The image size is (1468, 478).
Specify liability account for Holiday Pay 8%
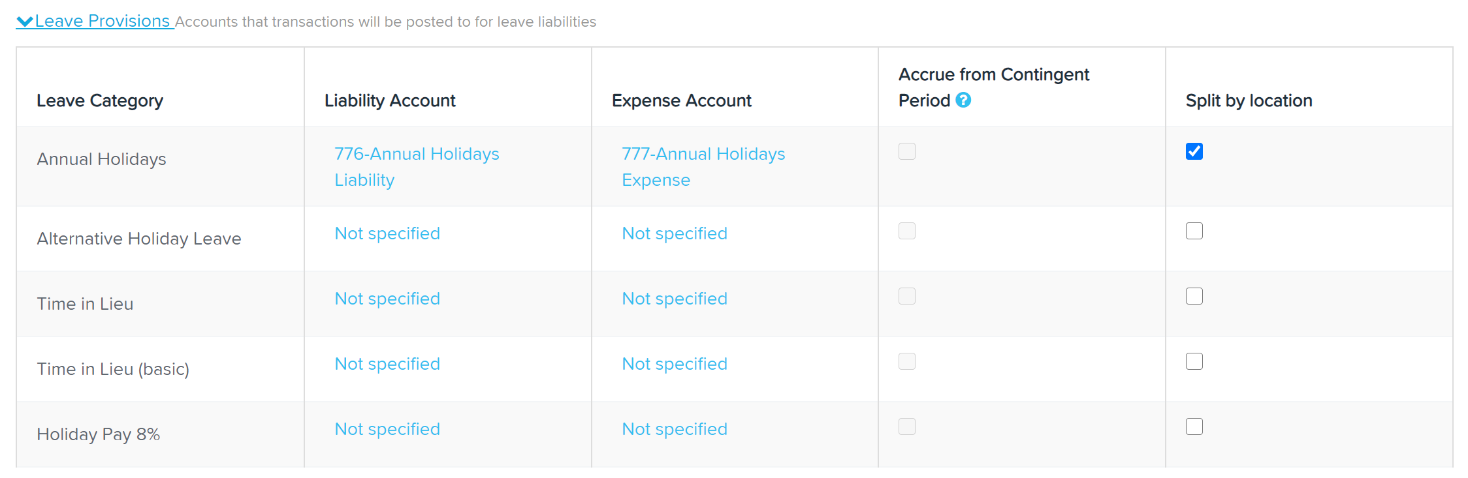387,429
